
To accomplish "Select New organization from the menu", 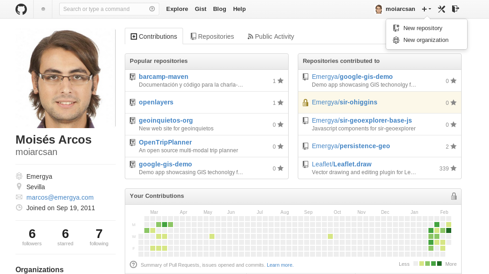I will tap(426, 40).
